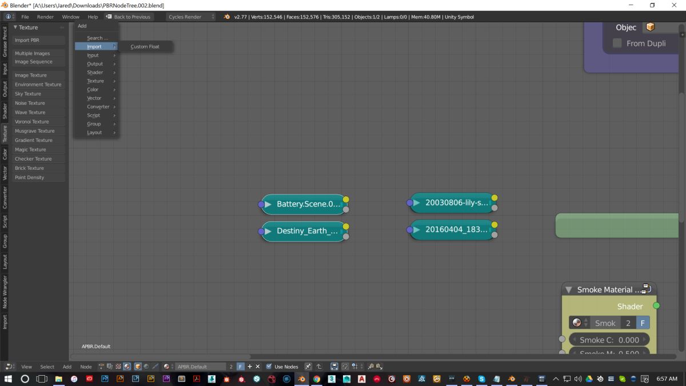Toggle pin node tree icon

pos(308,367)
